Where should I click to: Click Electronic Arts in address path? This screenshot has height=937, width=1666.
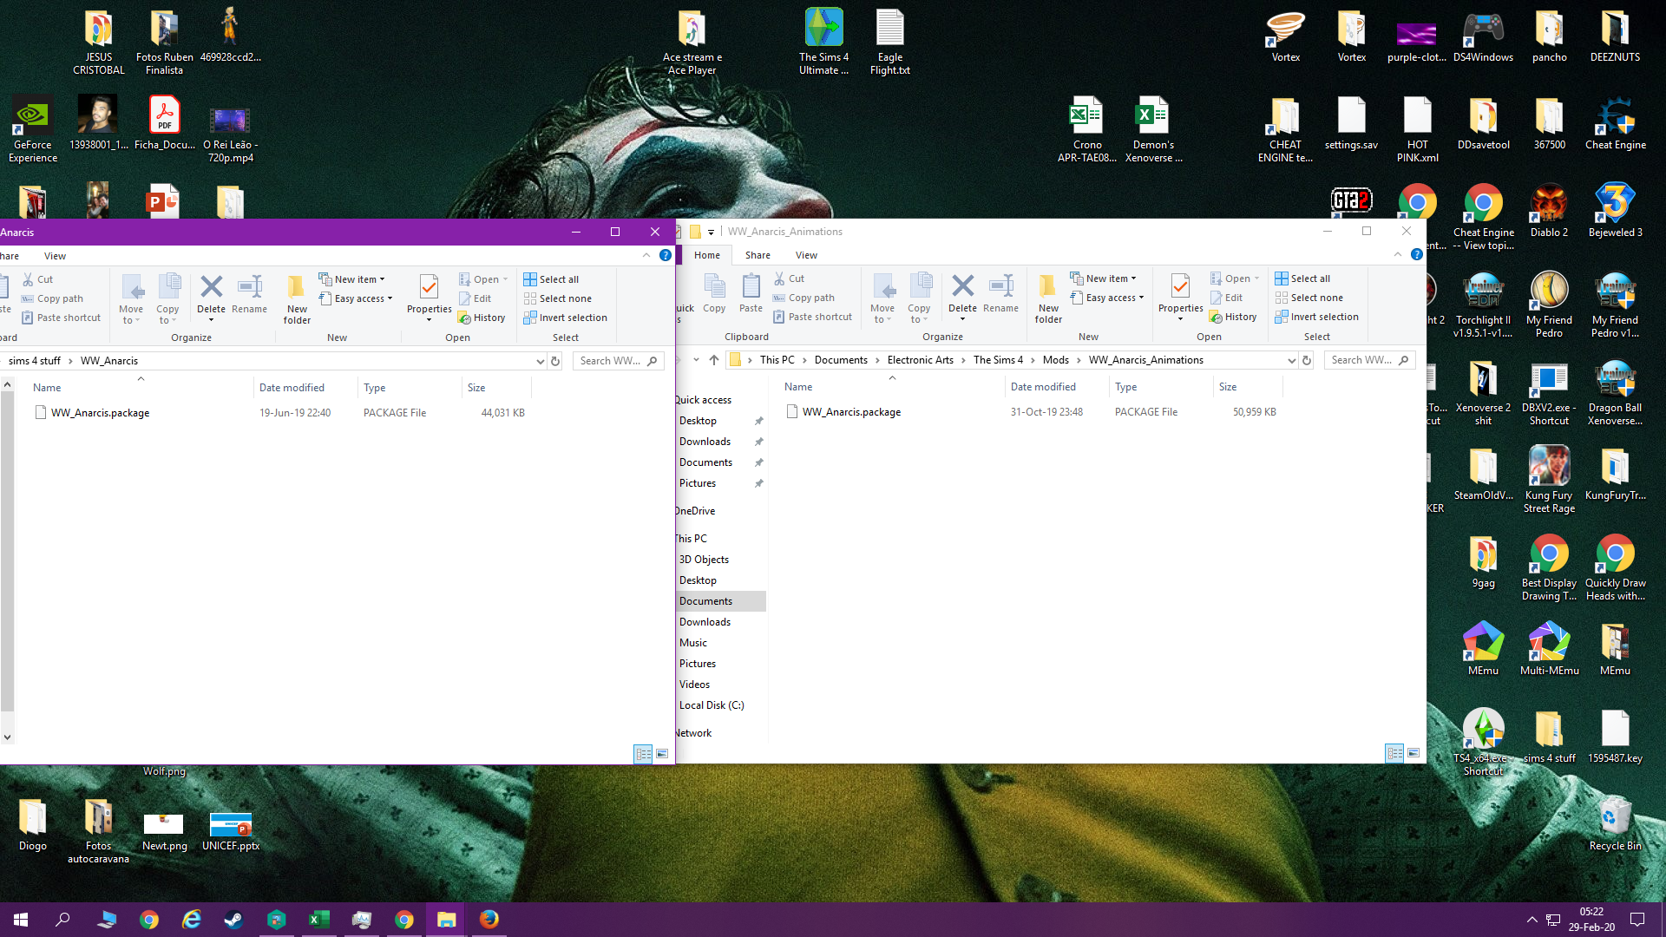(x=920, y=360)
